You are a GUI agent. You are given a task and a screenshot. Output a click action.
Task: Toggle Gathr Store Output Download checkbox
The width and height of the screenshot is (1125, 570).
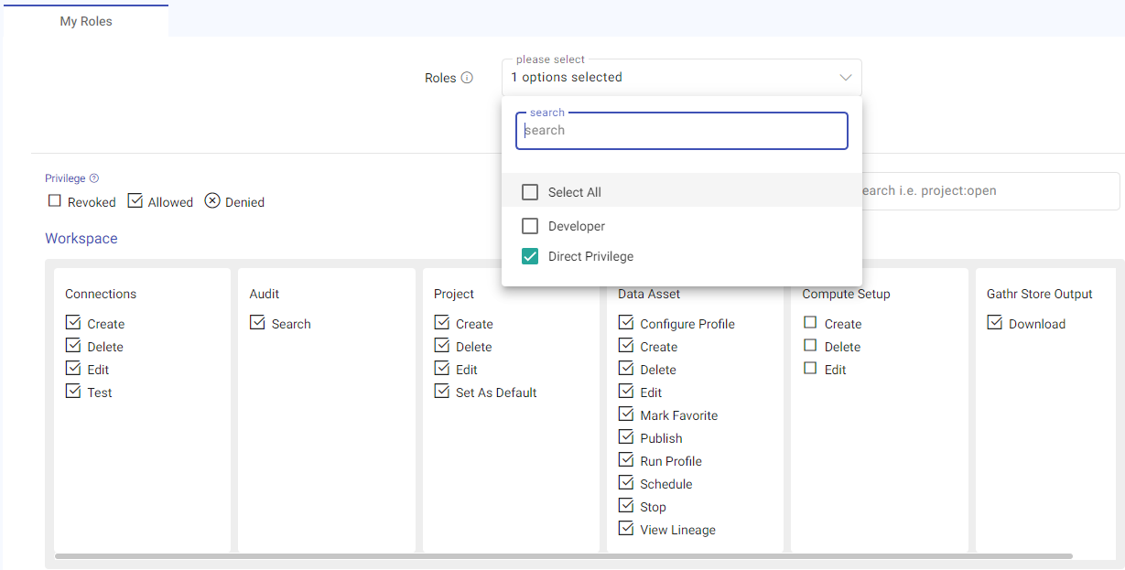coord(995,323)
